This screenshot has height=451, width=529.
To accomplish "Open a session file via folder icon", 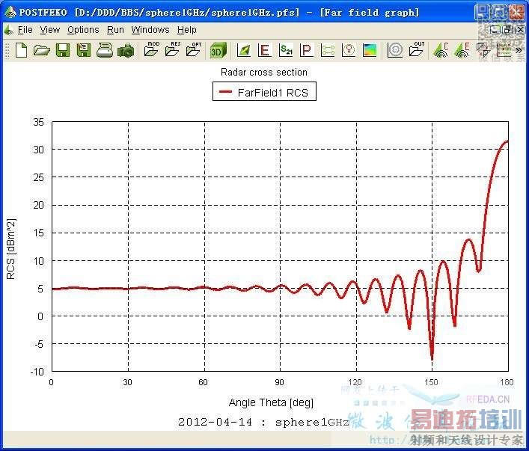I will pyautogui.click(x=42, y=51).
